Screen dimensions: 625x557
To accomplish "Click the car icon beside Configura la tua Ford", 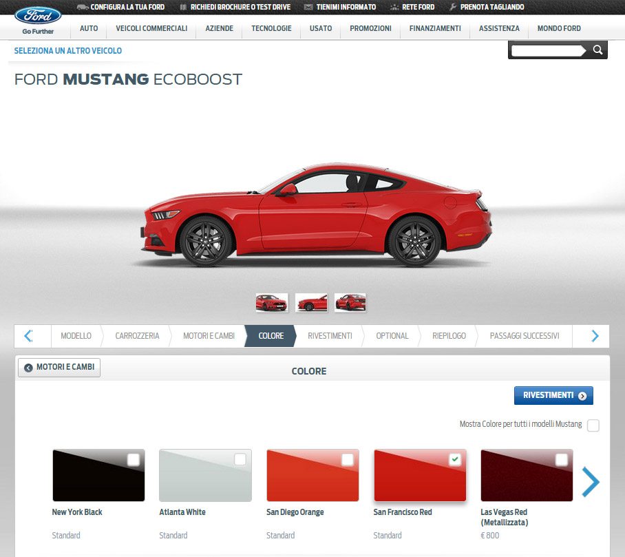I will click(x=83, y=7).
